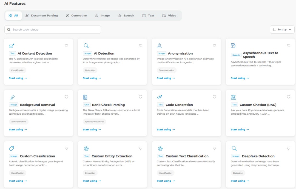The width and height of the screenshot is (296, 189).
Task: Favorite the Bank Check Parsing feature
Action: click(x=140, y=97)
